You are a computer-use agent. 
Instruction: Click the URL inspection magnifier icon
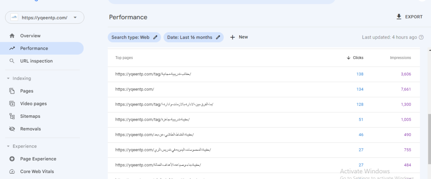coord(12,61)
